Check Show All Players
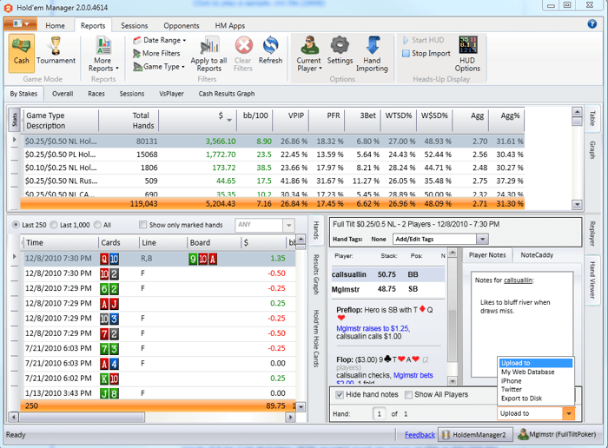 pyautogui.click(x=408, y=394)
